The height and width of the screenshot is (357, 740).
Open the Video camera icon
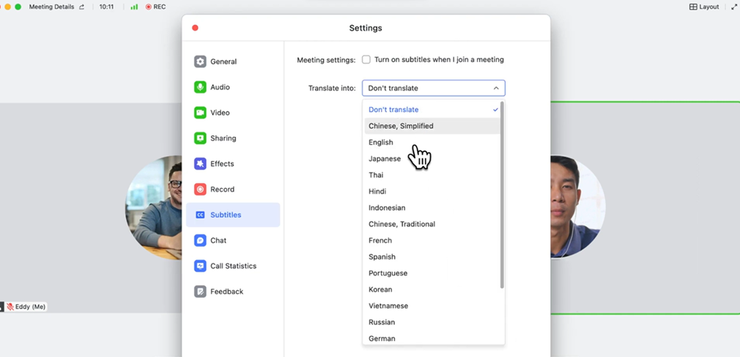tap(200, 113)
